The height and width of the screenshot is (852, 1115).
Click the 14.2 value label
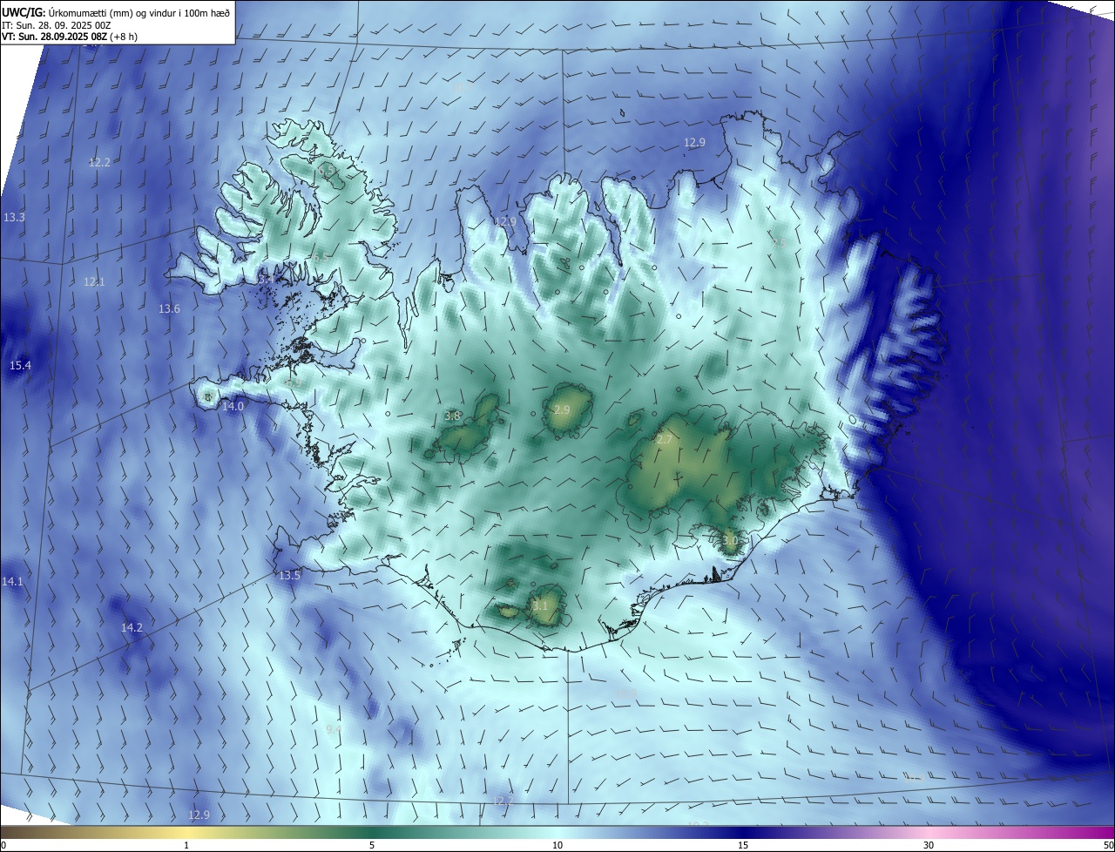tap(132, 627)
